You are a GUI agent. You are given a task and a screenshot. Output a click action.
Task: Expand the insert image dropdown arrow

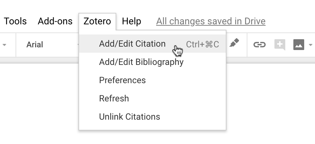[311, 45]
